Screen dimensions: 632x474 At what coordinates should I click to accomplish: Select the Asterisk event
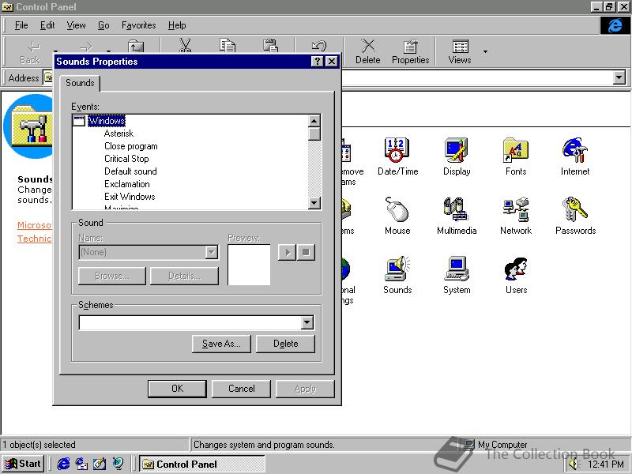(x=119, y=134)
